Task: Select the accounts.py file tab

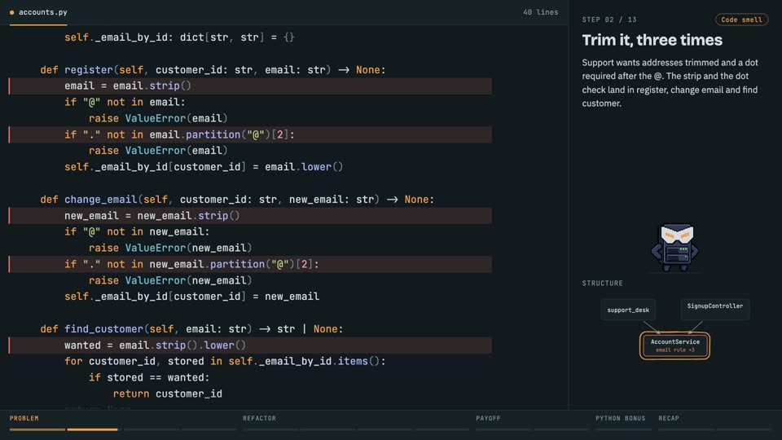Action: coord(38,12)
